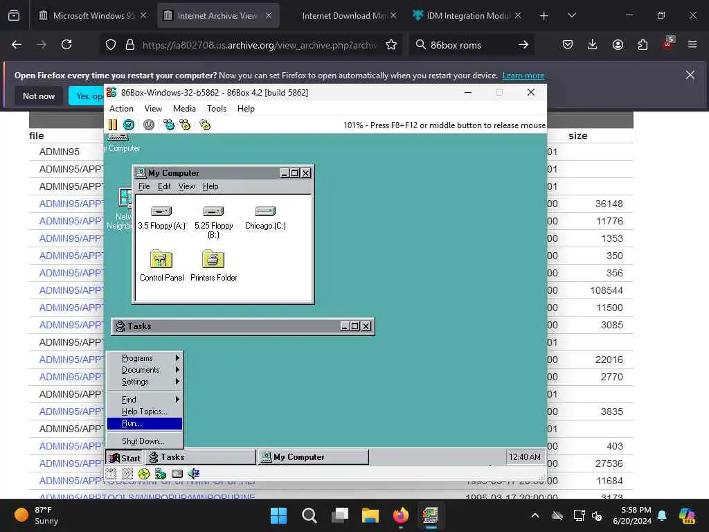Dismiss Firefox startup notification bar

point(690,75)
